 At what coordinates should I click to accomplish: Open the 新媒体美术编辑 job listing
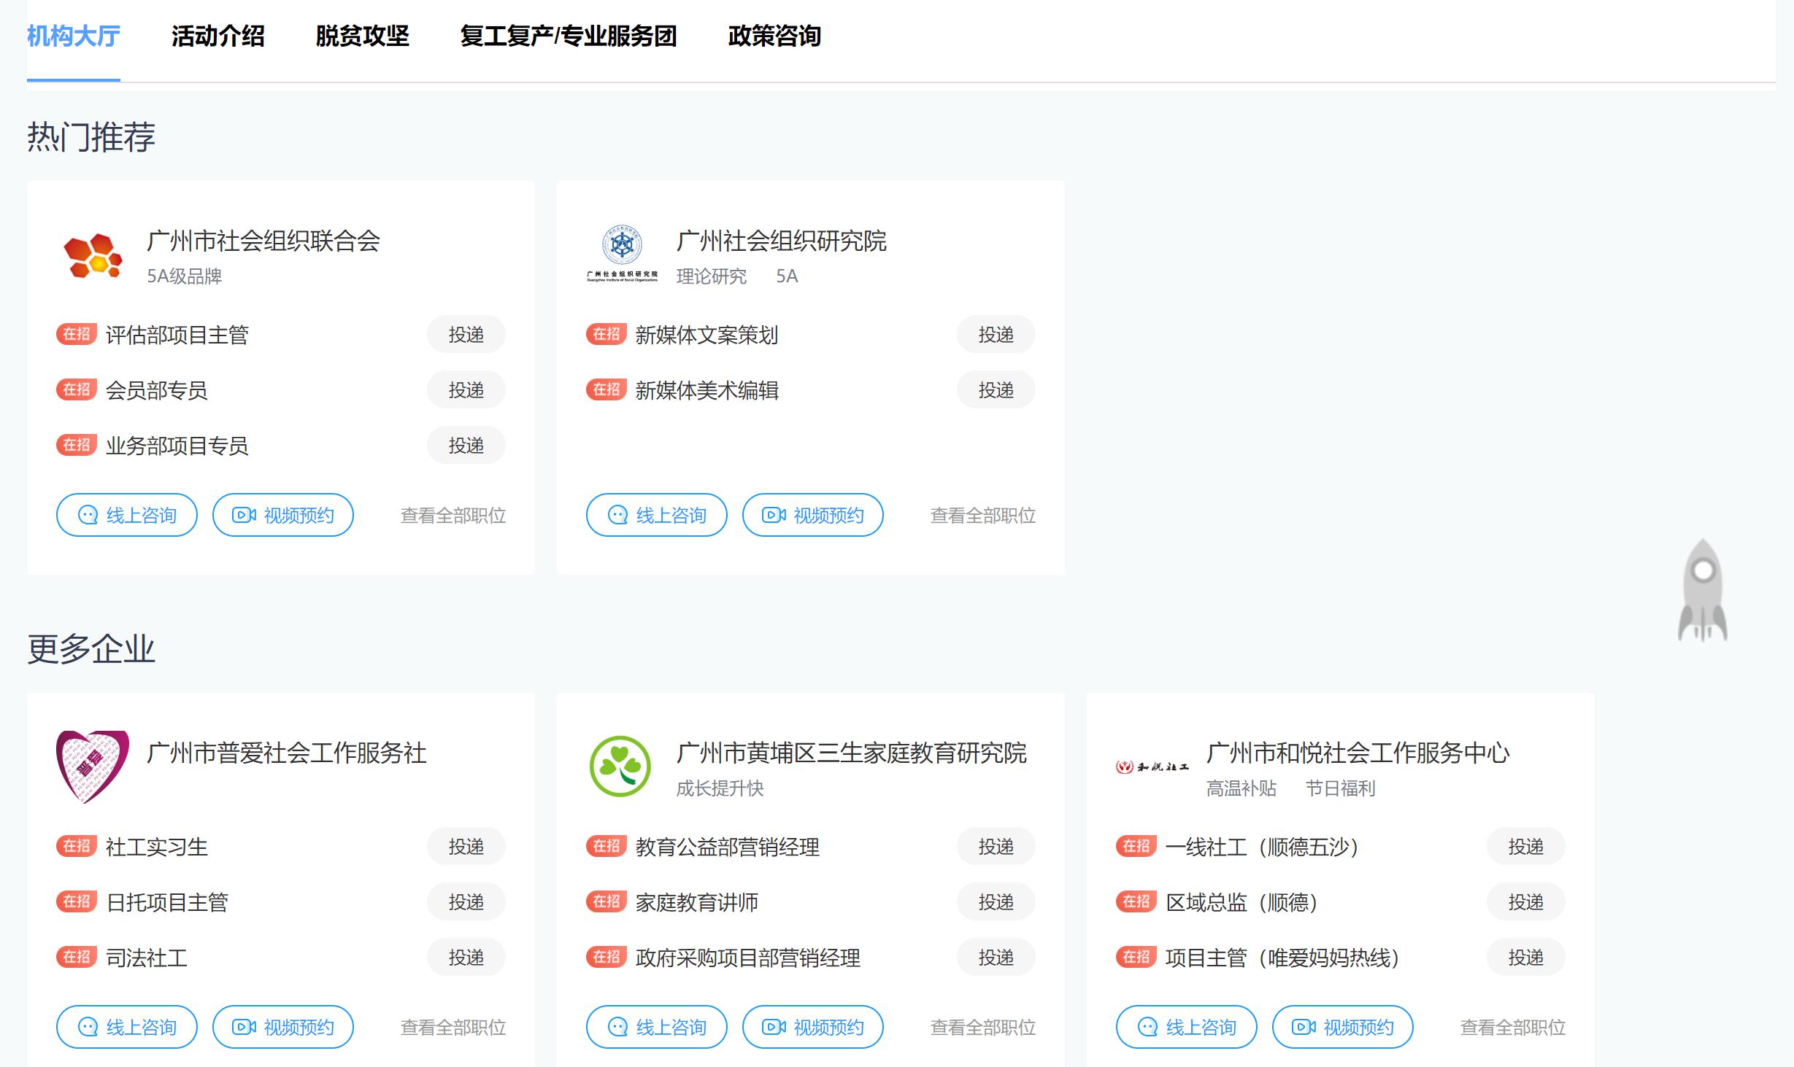tap(707, 390)
